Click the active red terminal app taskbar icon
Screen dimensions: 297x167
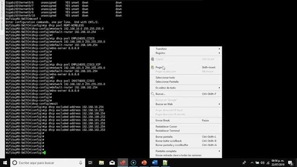coord(123,163)
